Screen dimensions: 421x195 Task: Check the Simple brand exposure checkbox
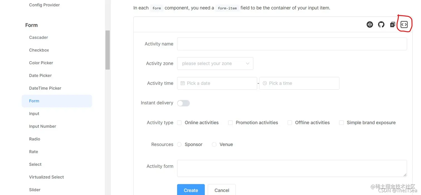click(341, 123)
